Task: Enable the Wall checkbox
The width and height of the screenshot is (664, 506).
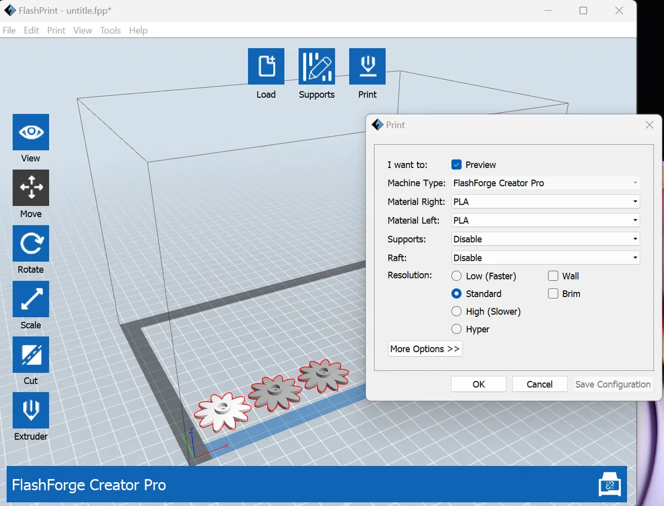Action: [x=553, y=276]
